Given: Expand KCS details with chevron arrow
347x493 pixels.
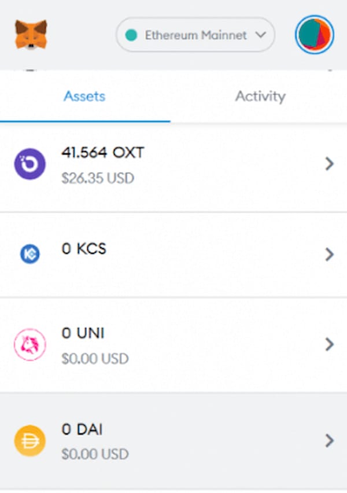Looking at the screenshot, I should click(330, 255).
